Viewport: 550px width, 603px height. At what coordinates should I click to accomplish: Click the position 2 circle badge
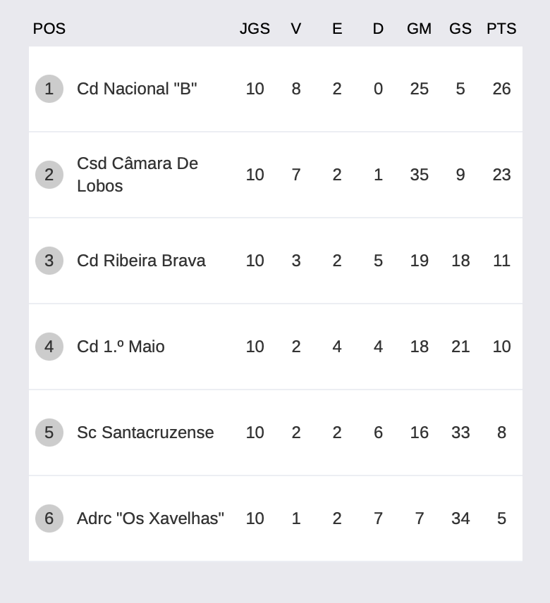point(49,175)
